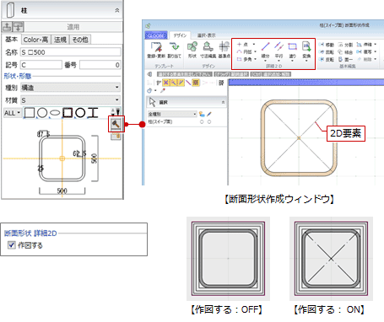Switch to the Color-高 tab
The width and height of the screenshot is (384, 322).
pos(35,40)
